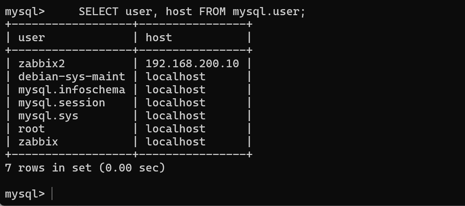Select the zabbix2 user entry
The width and height of the screenshot is (465, 206).
click(x=42, y=63)
